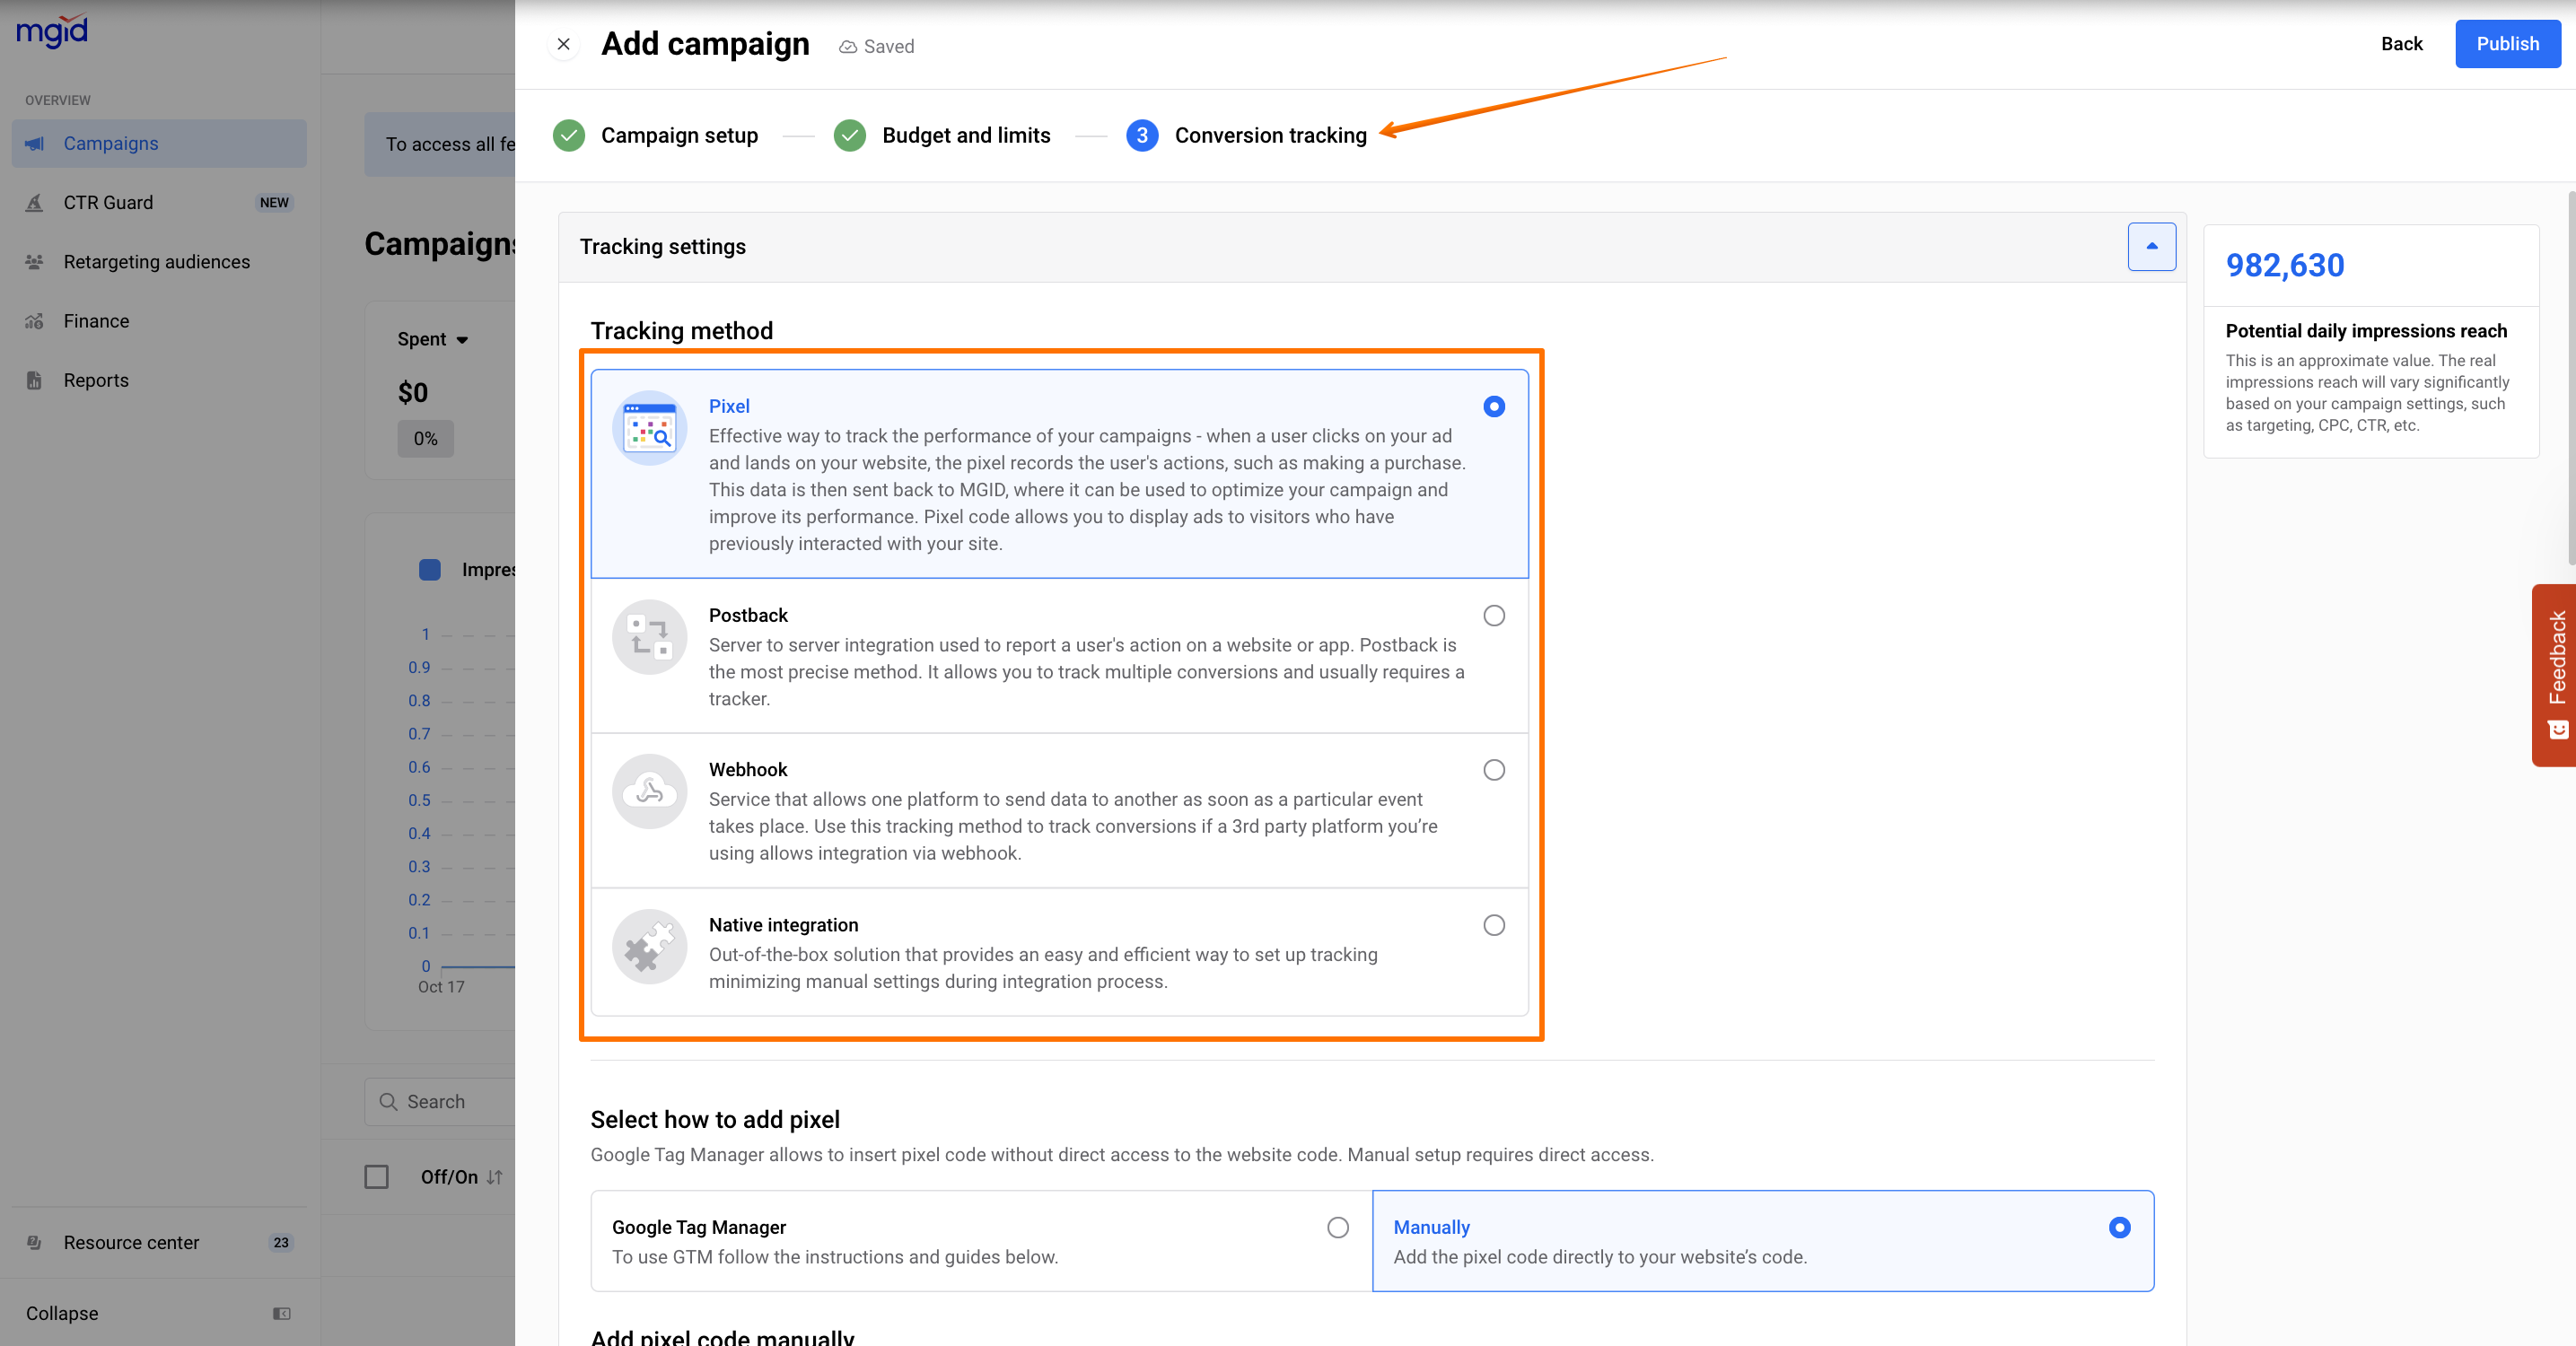
Task: Open Finance via its sidebar icon
Action: tap(35, 321)
